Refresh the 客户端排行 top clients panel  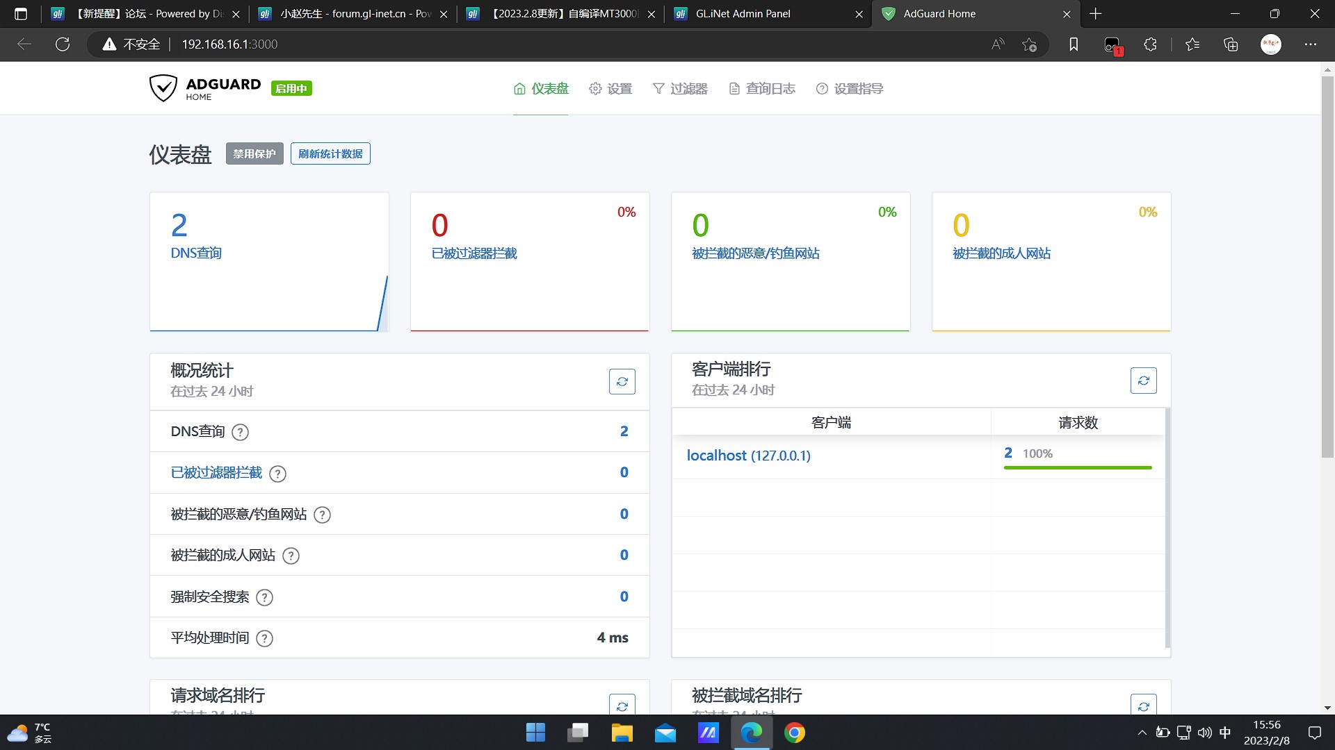click(1143, 381)
